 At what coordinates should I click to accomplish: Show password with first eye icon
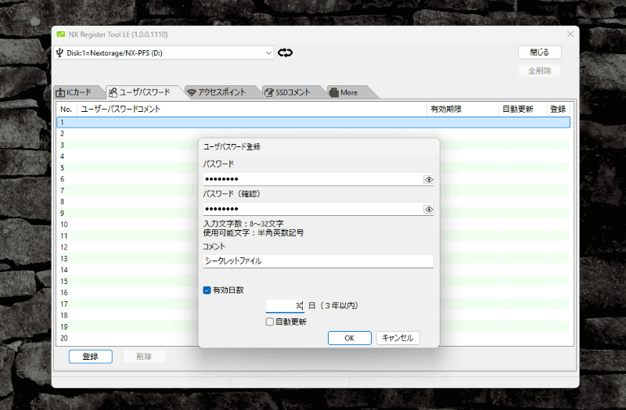[429, 180]
